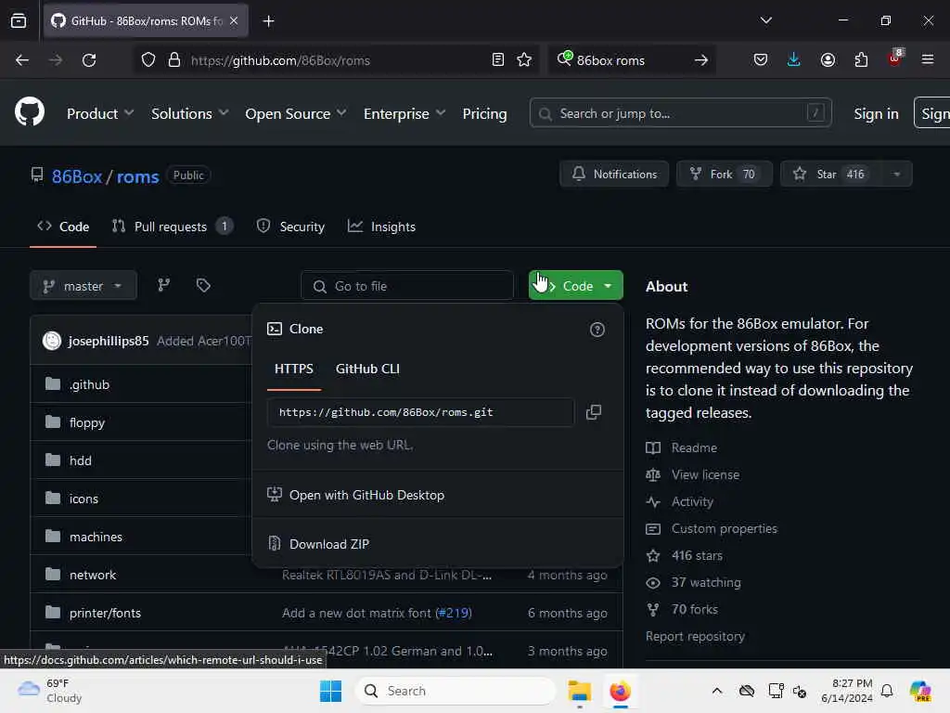950x713 pixels.
Task: Go back to previous page
Action: click(22, 60)
